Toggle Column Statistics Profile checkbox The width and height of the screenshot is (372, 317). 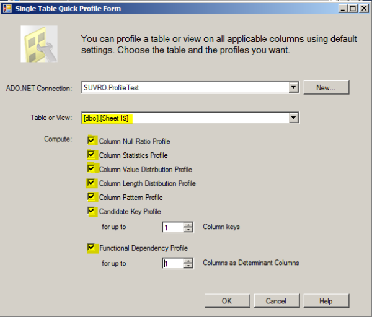tap(91, 154)
